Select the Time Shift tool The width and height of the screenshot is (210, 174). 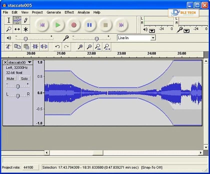(x=17, y=29)
